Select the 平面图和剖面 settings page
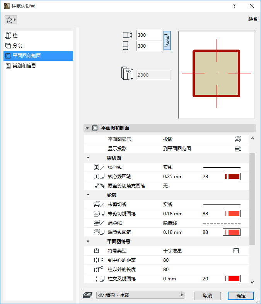261x304 pixels. 38,56
